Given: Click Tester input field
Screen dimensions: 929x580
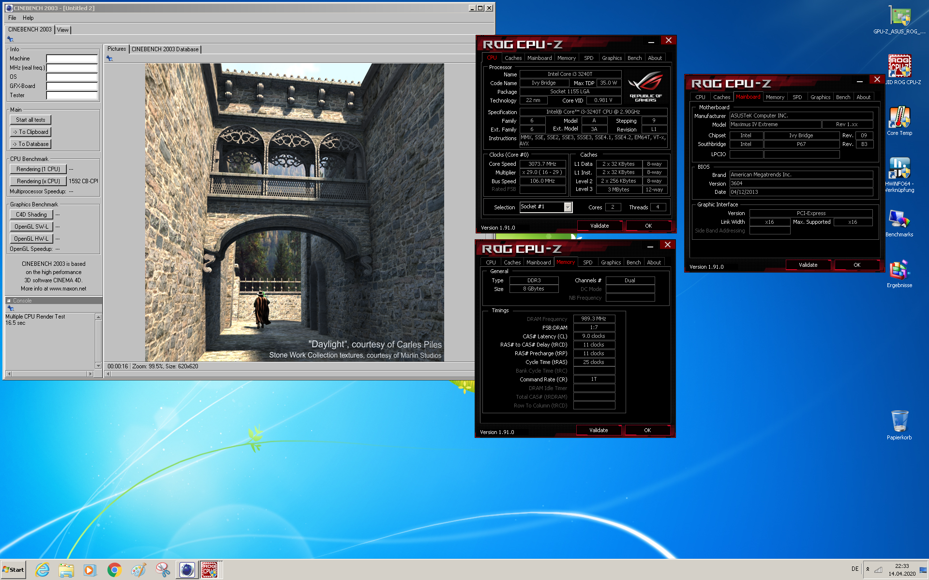Looking at the screenshot, I should pos(72,95).
